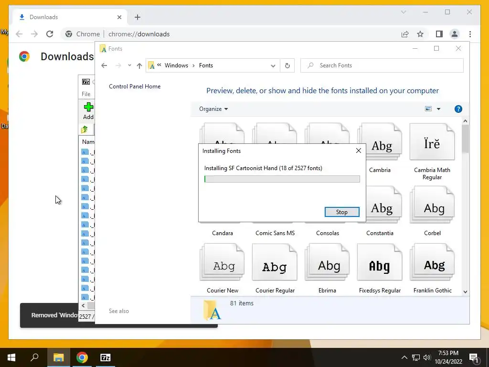Click scroll-down arrow of the Fonts list
Screen dimensions: 489x367
pyautogui.click(x=465, y=292)
